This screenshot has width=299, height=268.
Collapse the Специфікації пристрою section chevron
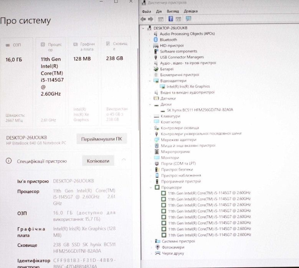[124, 159]
